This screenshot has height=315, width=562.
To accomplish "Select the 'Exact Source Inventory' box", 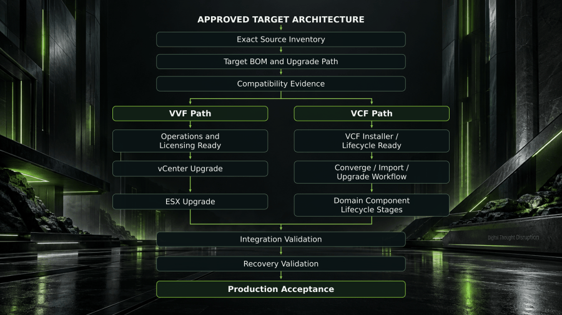I will coord(280,39).
